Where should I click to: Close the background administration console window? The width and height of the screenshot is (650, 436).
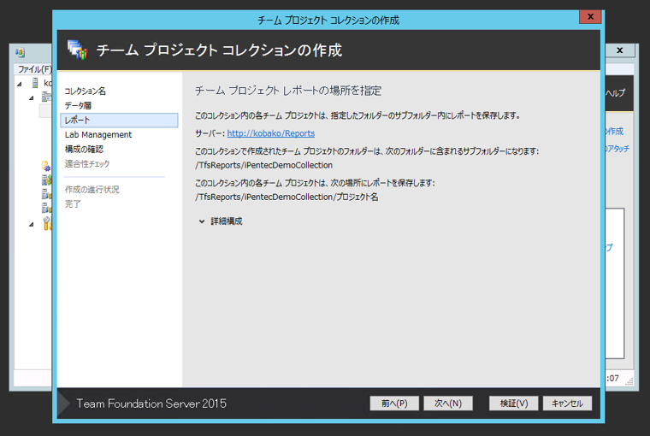620,50
